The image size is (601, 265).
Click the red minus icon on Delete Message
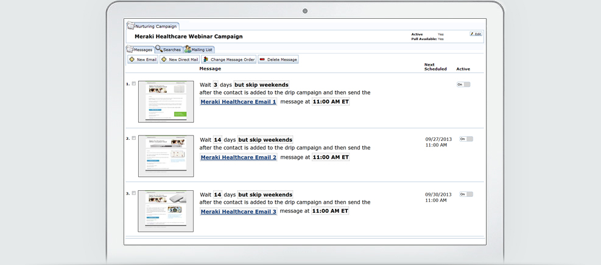[x=262, y=60]
